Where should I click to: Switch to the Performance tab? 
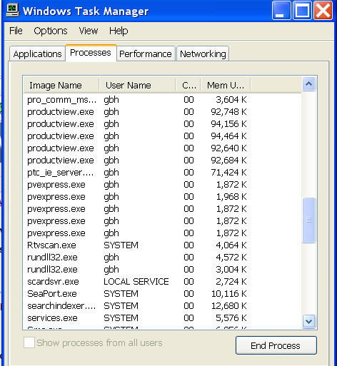click(x=146, y=54)
